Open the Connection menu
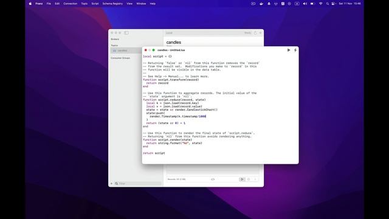This screenshot has height=219, width=389. 71,4
